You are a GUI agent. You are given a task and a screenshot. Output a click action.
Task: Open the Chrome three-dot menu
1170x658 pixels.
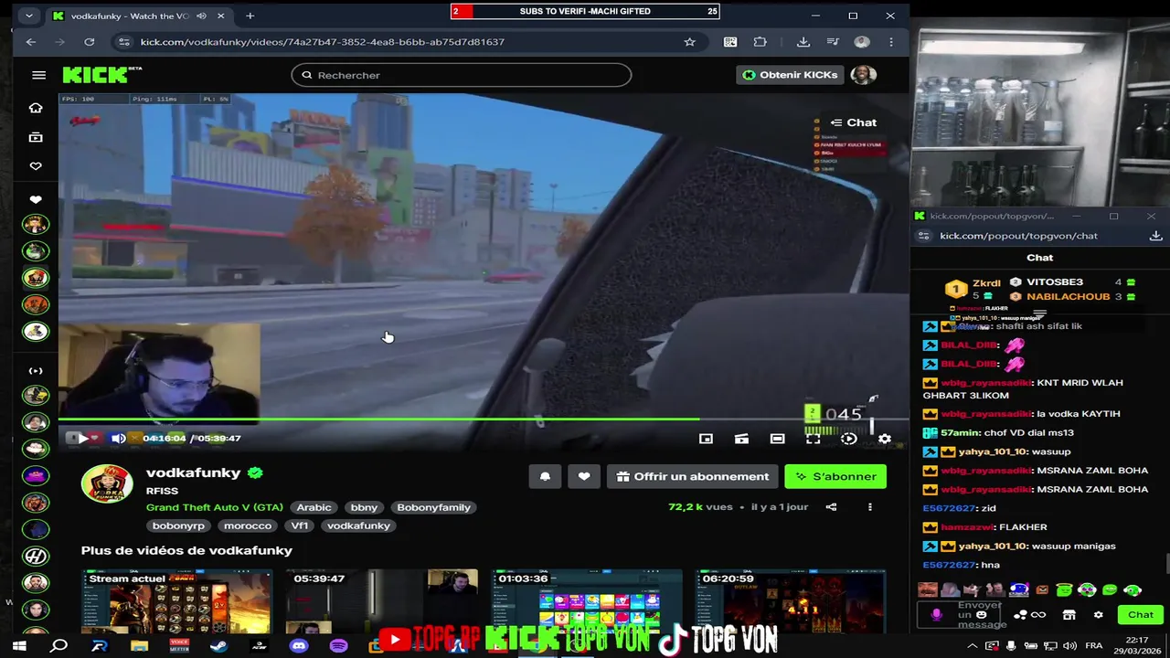tap(891, 42)
